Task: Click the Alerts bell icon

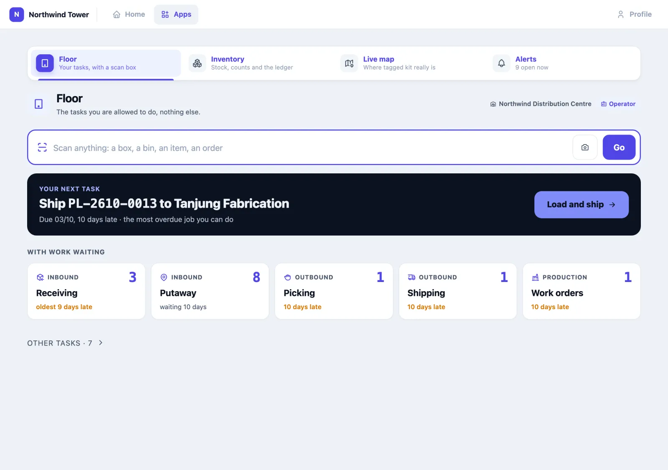Action: 501,64
